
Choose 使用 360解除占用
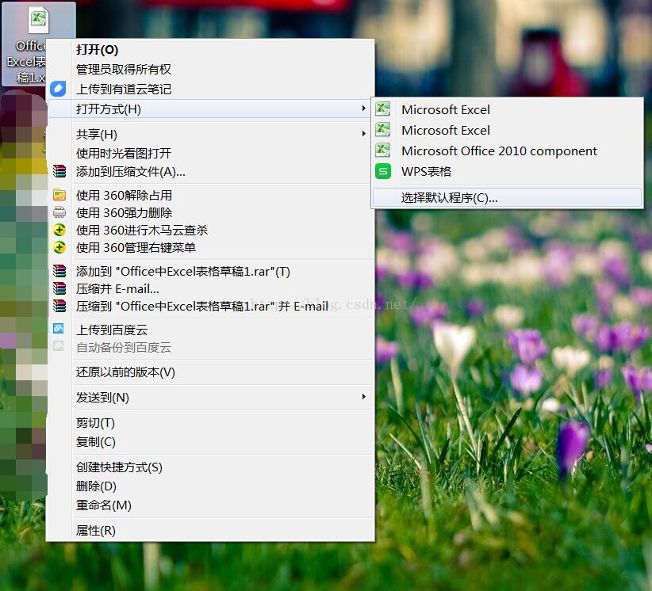tap(211, 195)
